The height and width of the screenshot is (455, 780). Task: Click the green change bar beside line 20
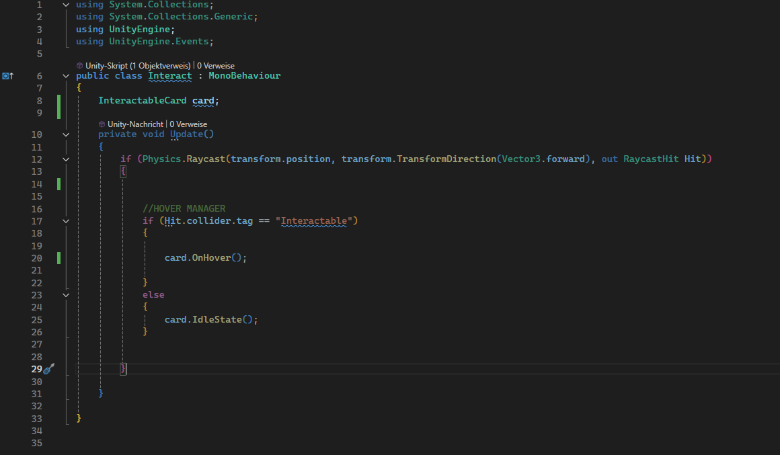click(58, 257)
